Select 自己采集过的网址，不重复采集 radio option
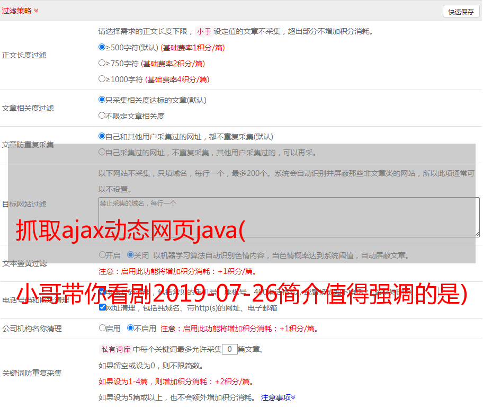This screenshot has width=483, height=407. pos(102,152)
